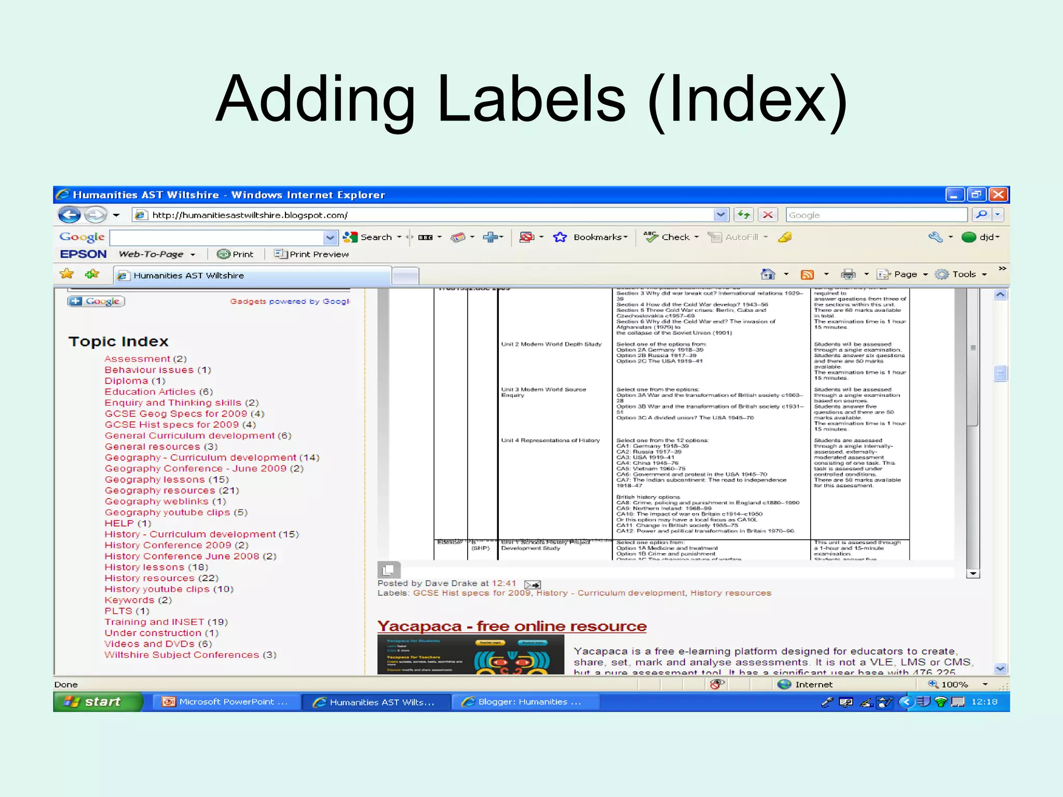The height and width of the screenshot is (797, 1063).
Task: Click the EPSON Print button
Action: click(235, 254)
